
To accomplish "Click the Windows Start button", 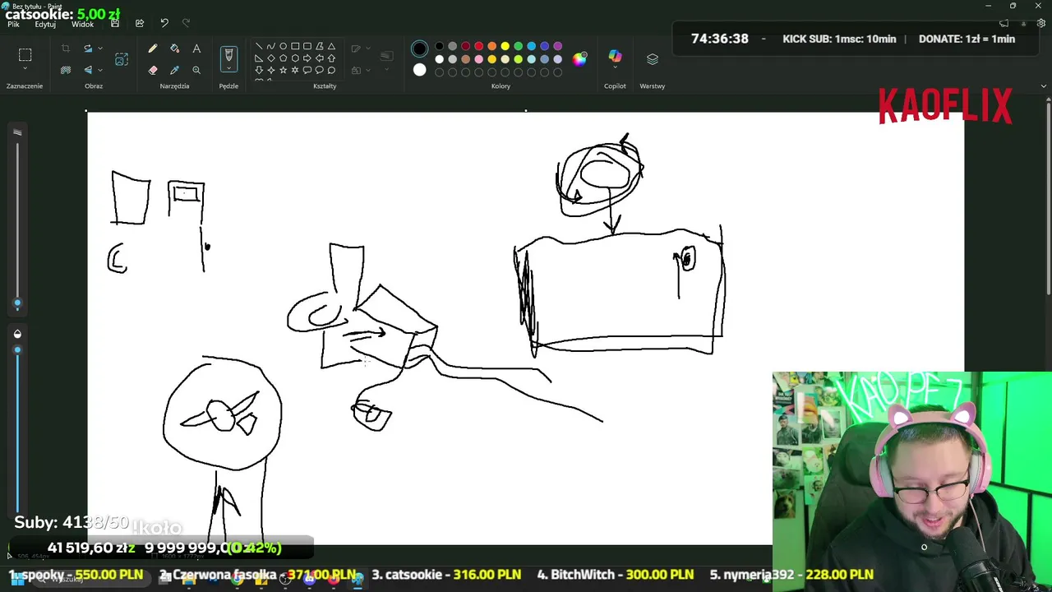I will coord(17,580).
